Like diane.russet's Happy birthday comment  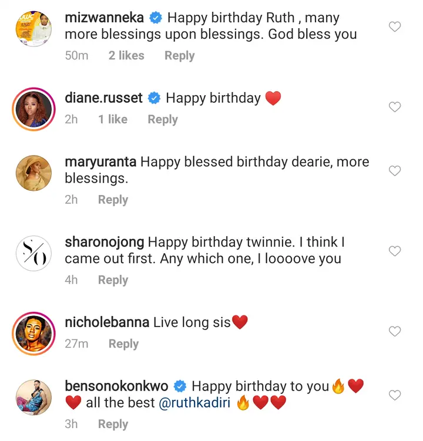[395, 107]
